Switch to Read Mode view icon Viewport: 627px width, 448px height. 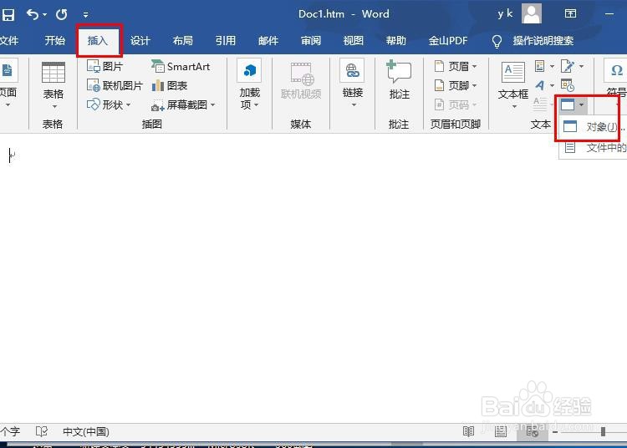pyautogui.click(x=468, y=431)
